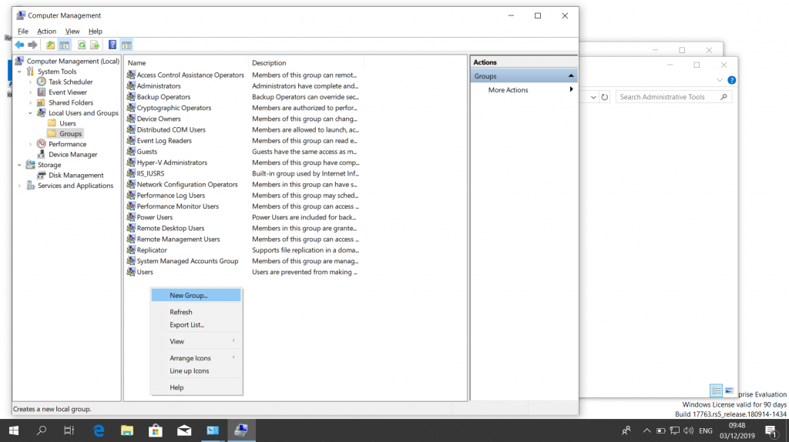Click the IIS_IUSRS group icon
Screen dimensions: 789x442
[131, 173]
